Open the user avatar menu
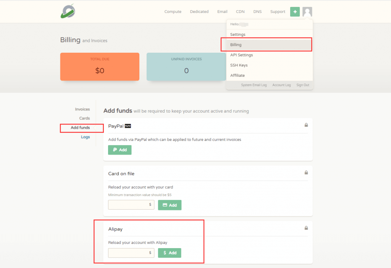391x268 pixels. [x=307, y=12]
